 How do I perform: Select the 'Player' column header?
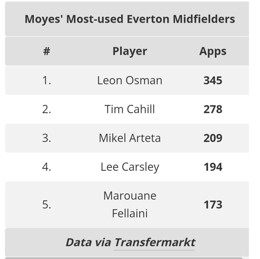coord(130,51)
